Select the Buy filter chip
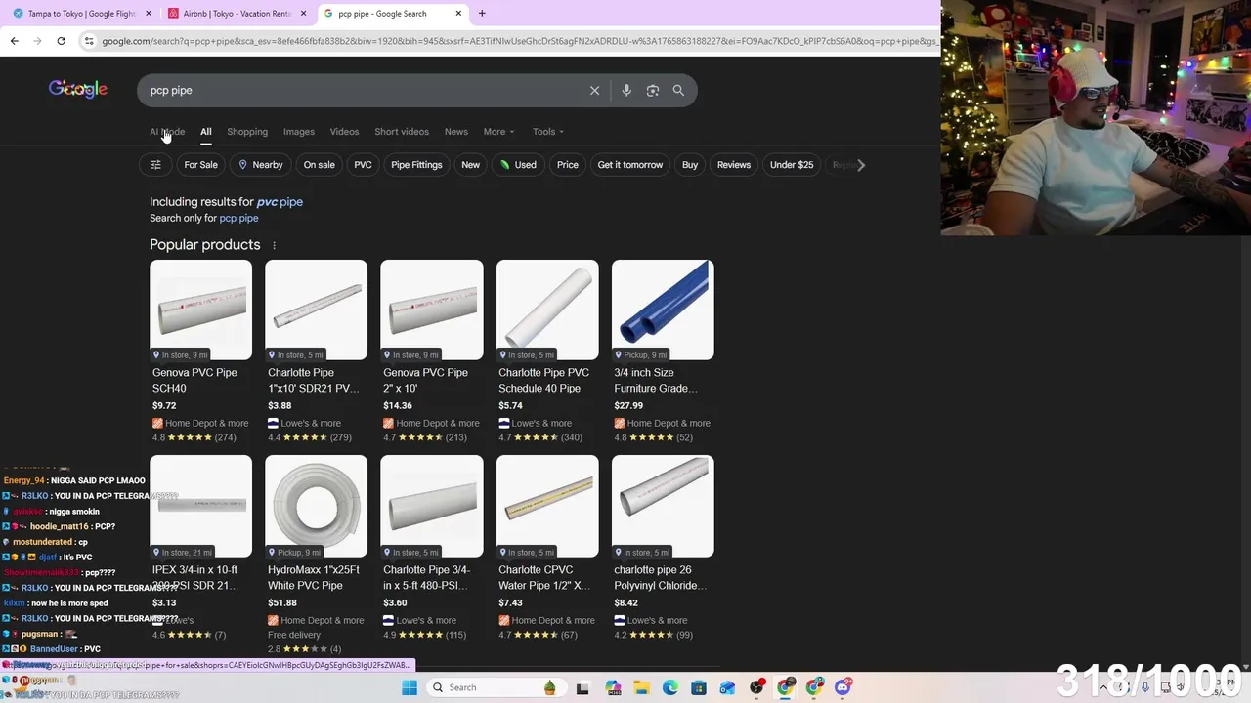The image size is (1251, 703). point(690,165)
